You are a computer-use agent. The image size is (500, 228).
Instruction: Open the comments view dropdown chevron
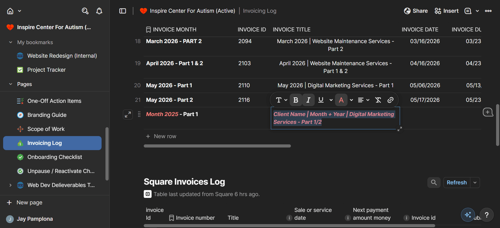tap(477, 11)
